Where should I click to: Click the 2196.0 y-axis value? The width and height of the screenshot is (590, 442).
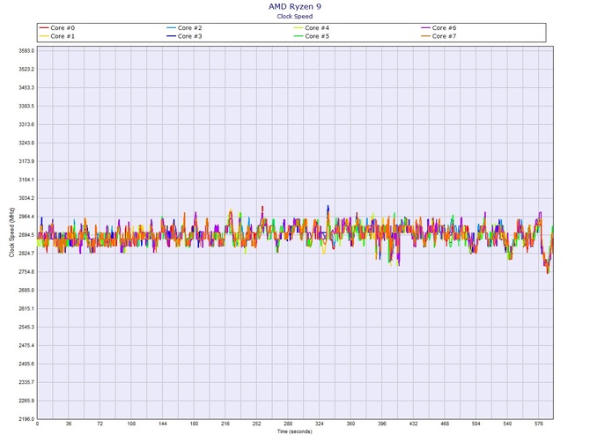click(x=26, y=419)
